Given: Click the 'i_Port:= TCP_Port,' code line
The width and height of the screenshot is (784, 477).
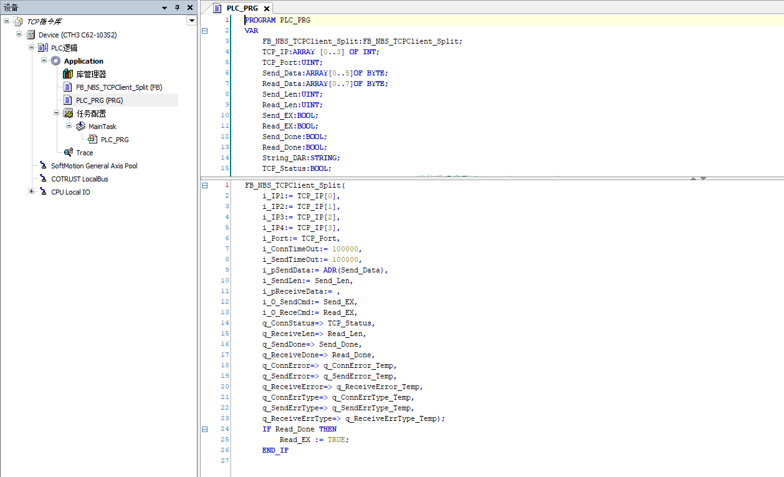Looking at the screenshot, I should coord(301,238).
